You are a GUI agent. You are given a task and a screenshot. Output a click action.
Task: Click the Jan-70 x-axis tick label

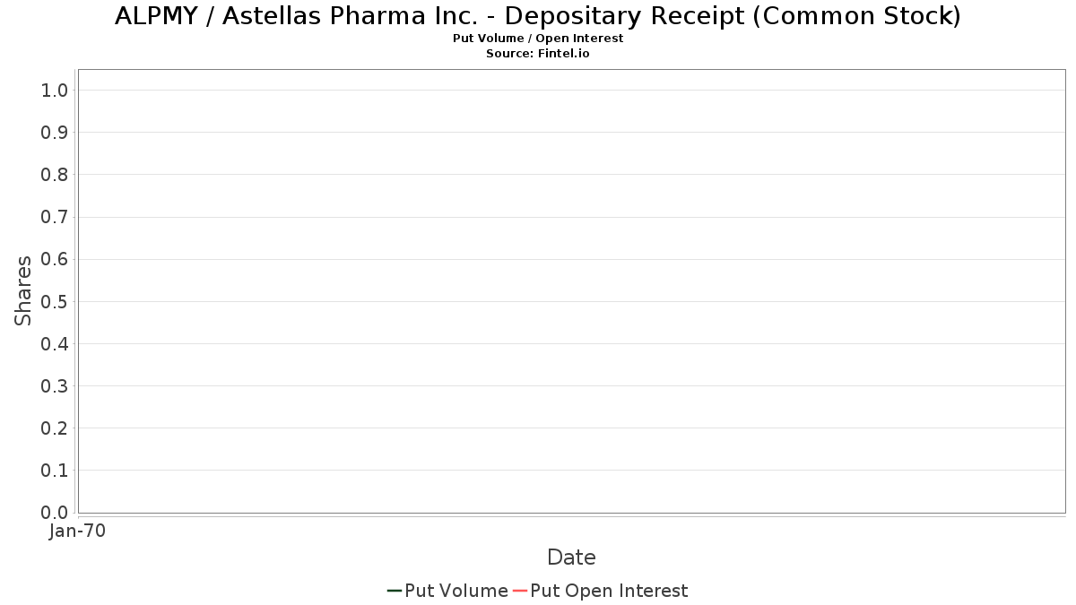click(78, 532)
